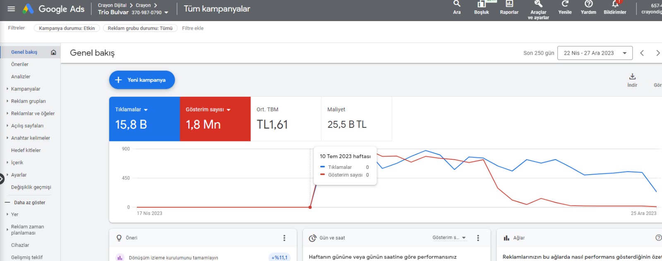Image resolution: width=662 pixels, height=261 pixels.
Task: Click the home icon beside Genel bakış
Action: 53,52
